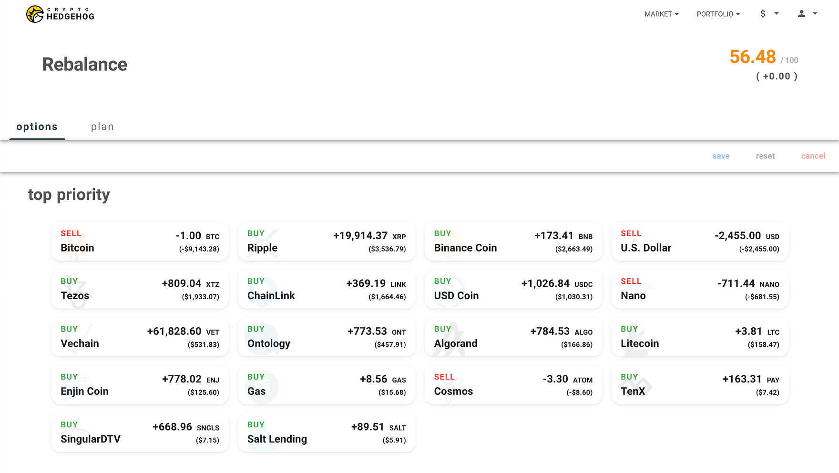Click the reset button

click(x=765, y=156)
